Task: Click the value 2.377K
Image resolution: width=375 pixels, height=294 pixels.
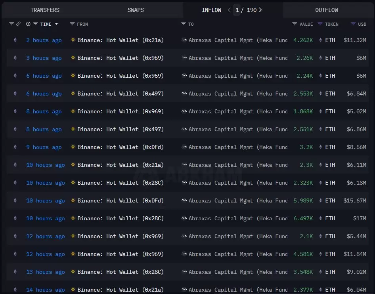Action: 303,290
